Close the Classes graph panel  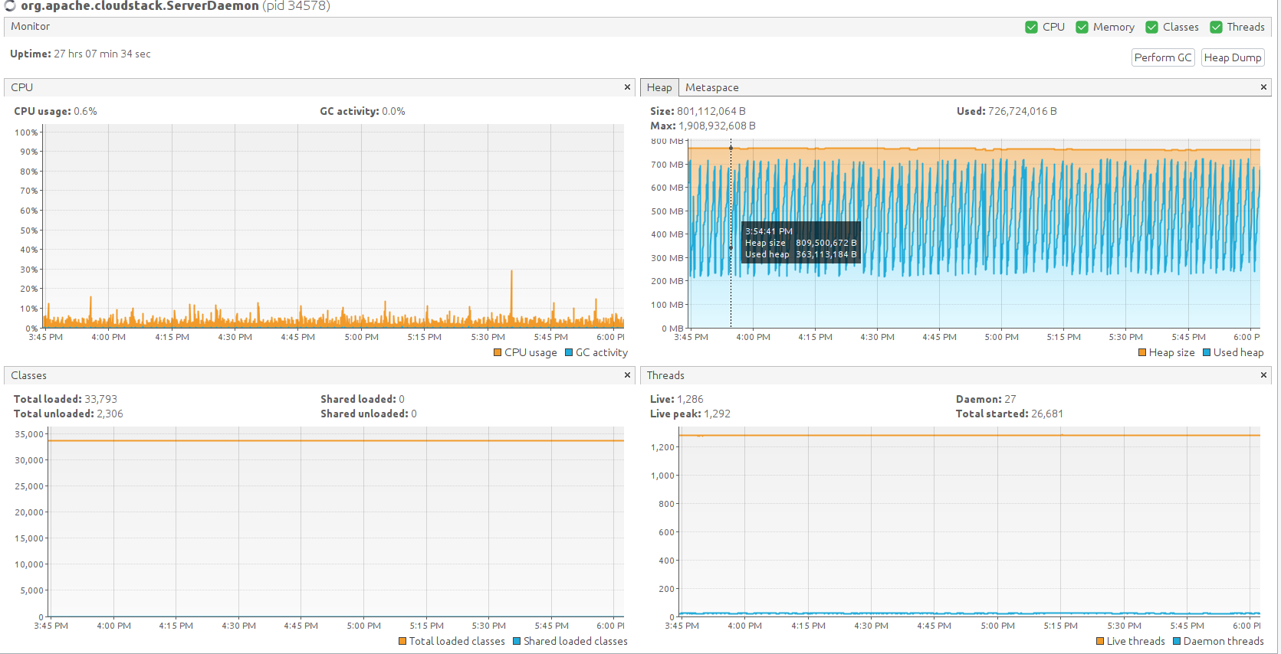627,375
